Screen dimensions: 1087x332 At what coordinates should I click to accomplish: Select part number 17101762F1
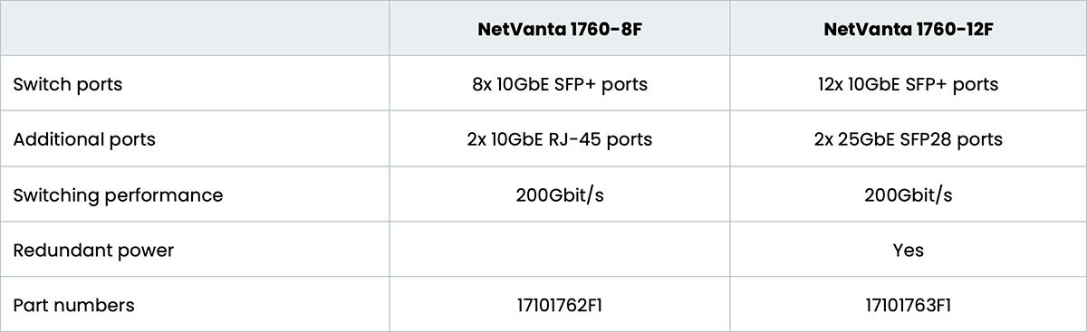click(x=559, y=305)
